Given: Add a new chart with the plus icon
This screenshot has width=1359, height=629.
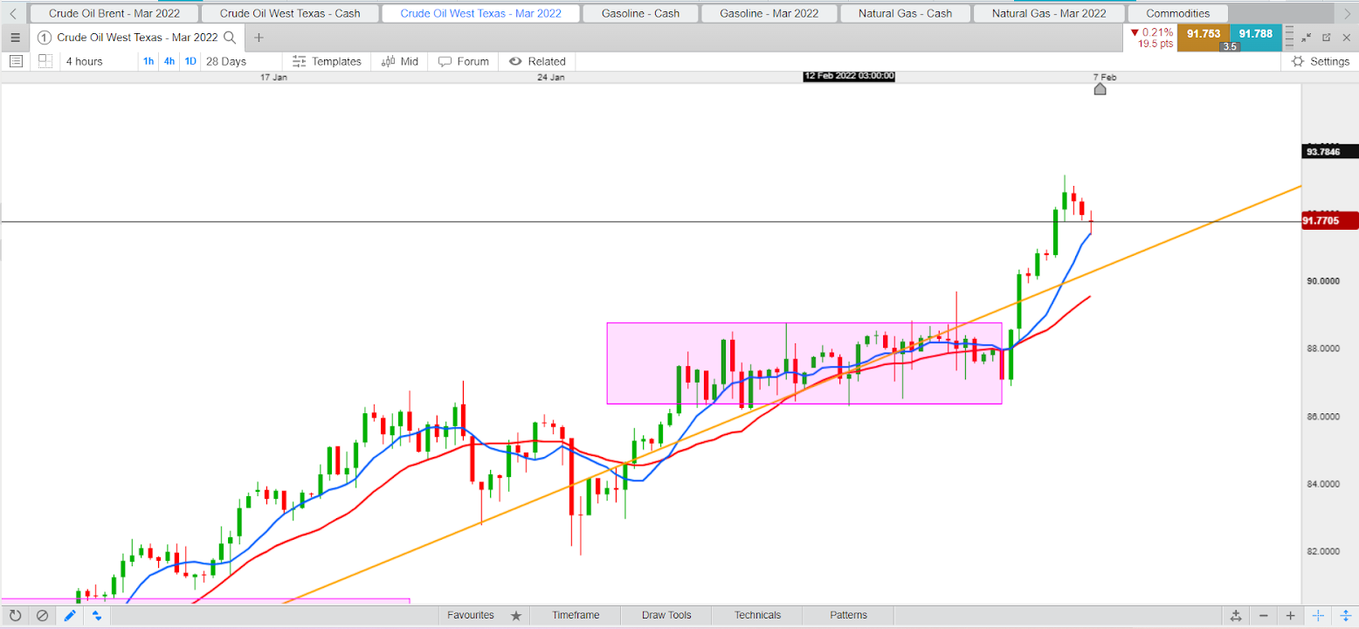Looking at the screenshot, I should pyautogui.click(x=259, y=38).
